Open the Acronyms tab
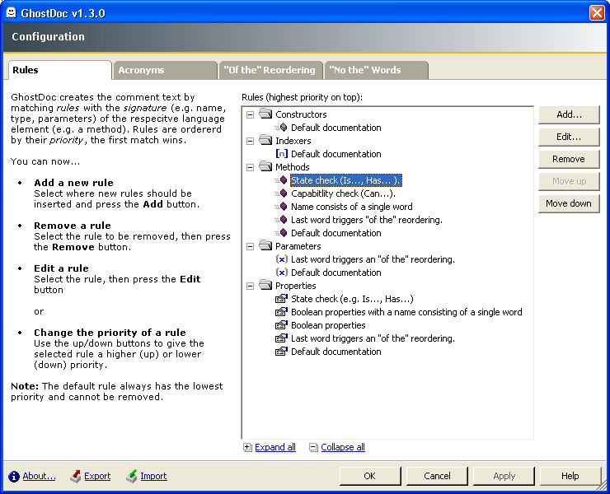The image size is (610, 494). tap(165, 70)
